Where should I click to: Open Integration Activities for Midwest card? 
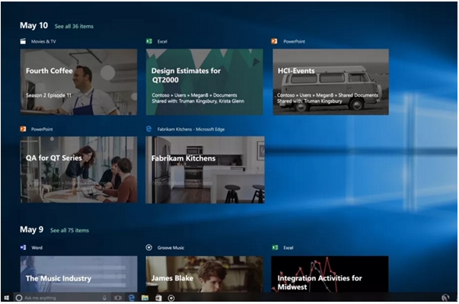click(330, 274)
